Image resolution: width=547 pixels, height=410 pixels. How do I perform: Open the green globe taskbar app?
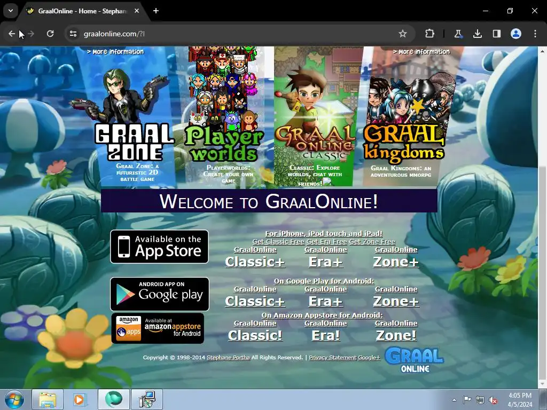(x=114, y=399)
